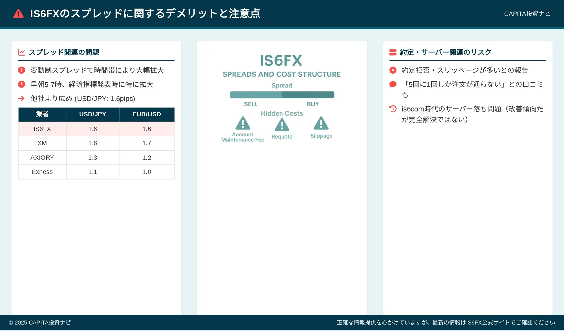
Task: Click the Siippage label
Action: (321, 136)
